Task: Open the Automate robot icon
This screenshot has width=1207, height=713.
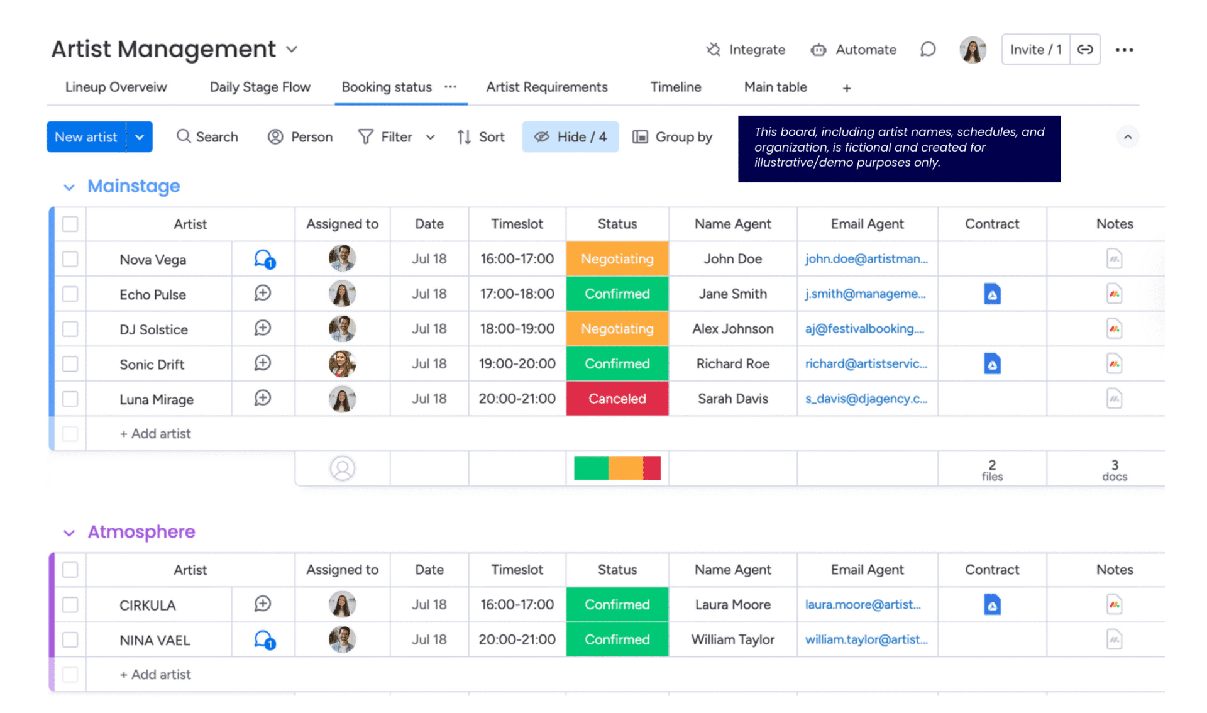Action: (x=818, y=50)
